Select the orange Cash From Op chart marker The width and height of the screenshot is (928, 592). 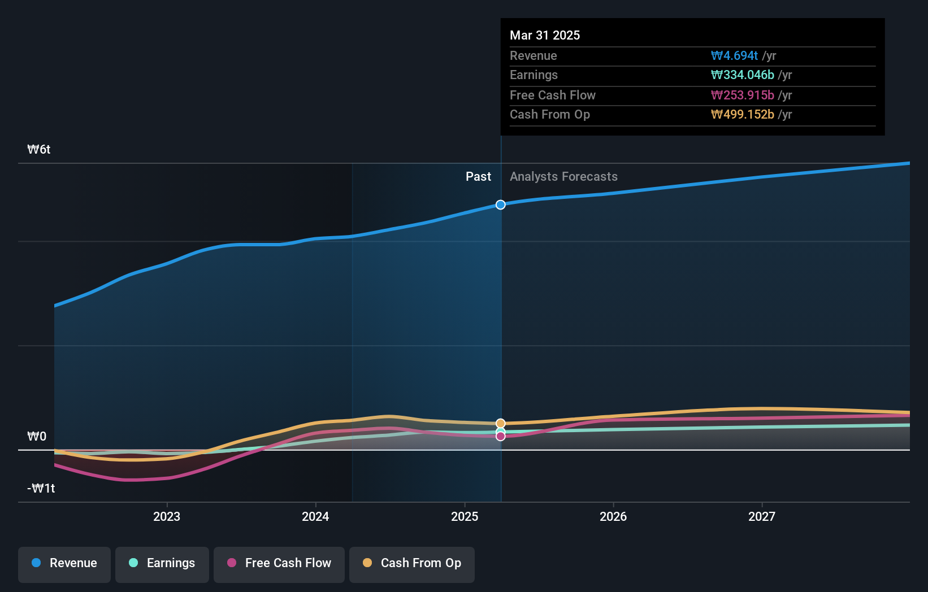click(x=501, y=423)
